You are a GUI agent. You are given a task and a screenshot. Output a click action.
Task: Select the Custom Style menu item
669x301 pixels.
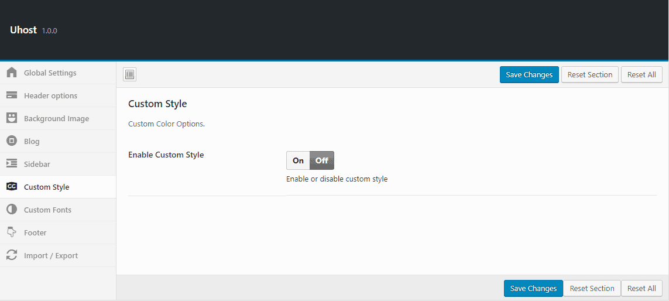tap(46, 187)
